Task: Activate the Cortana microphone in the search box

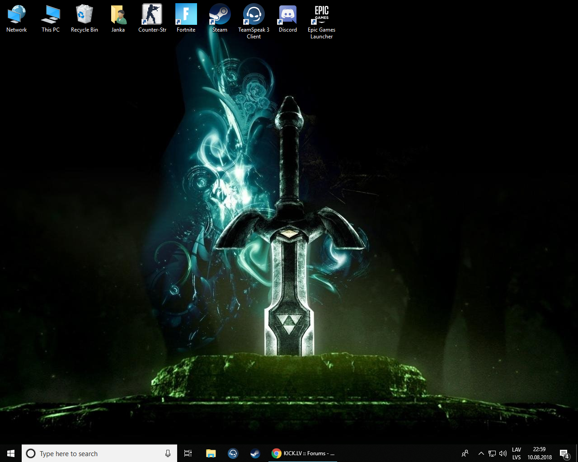Action: click(168, 453)
